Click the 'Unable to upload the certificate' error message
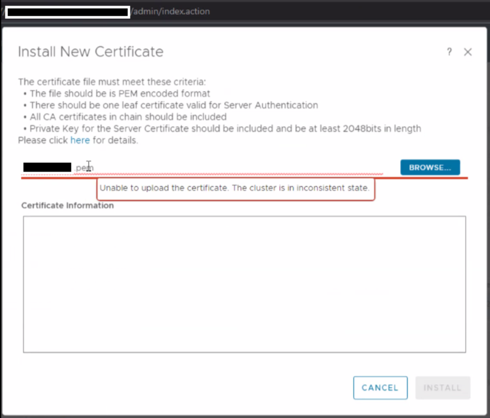The image size is (490, 418). coord(234,188)
